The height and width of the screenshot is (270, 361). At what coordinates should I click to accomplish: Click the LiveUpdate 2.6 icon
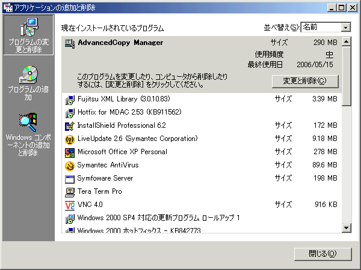pyautogui.click(x=70, y=139)
